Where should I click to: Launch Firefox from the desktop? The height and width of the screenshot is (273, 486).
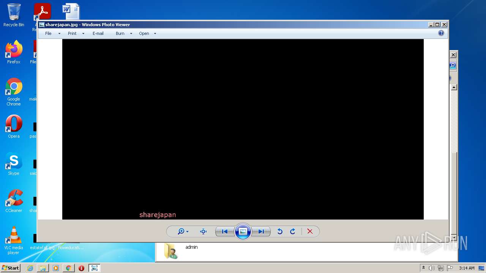[14, 52]
